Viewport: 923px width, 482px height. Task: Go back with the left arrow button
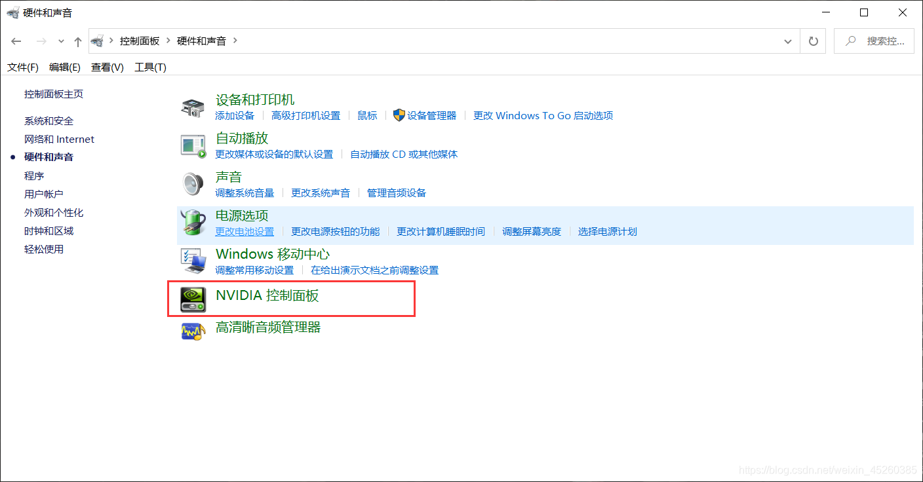click(x=16, y=41)
